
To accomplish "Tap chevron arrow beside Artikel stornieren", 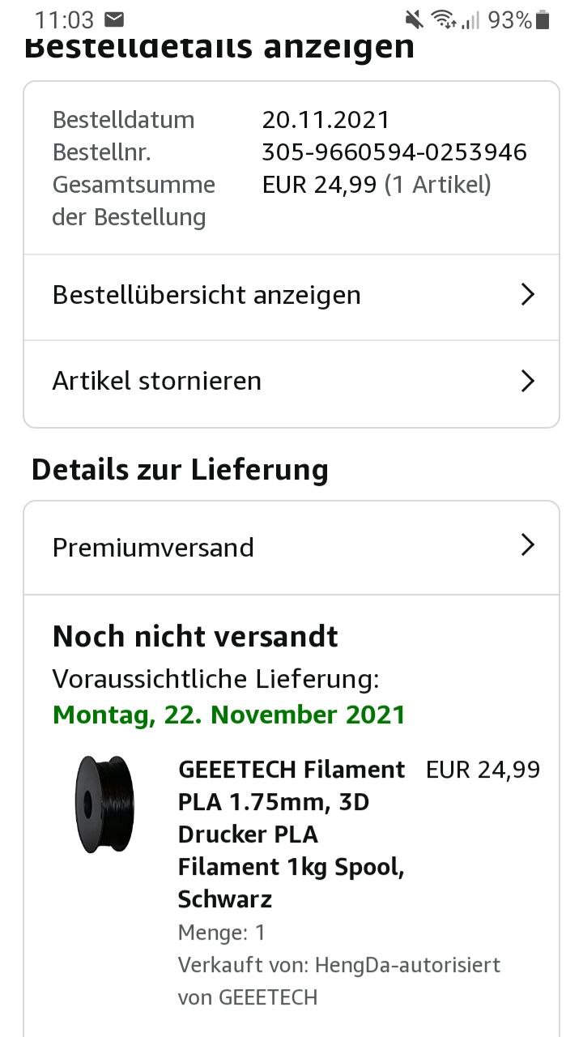I will click(527, 380).
